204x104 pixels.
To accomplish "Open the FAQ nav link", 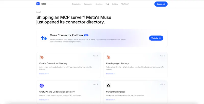I will [x=107, y=4].
